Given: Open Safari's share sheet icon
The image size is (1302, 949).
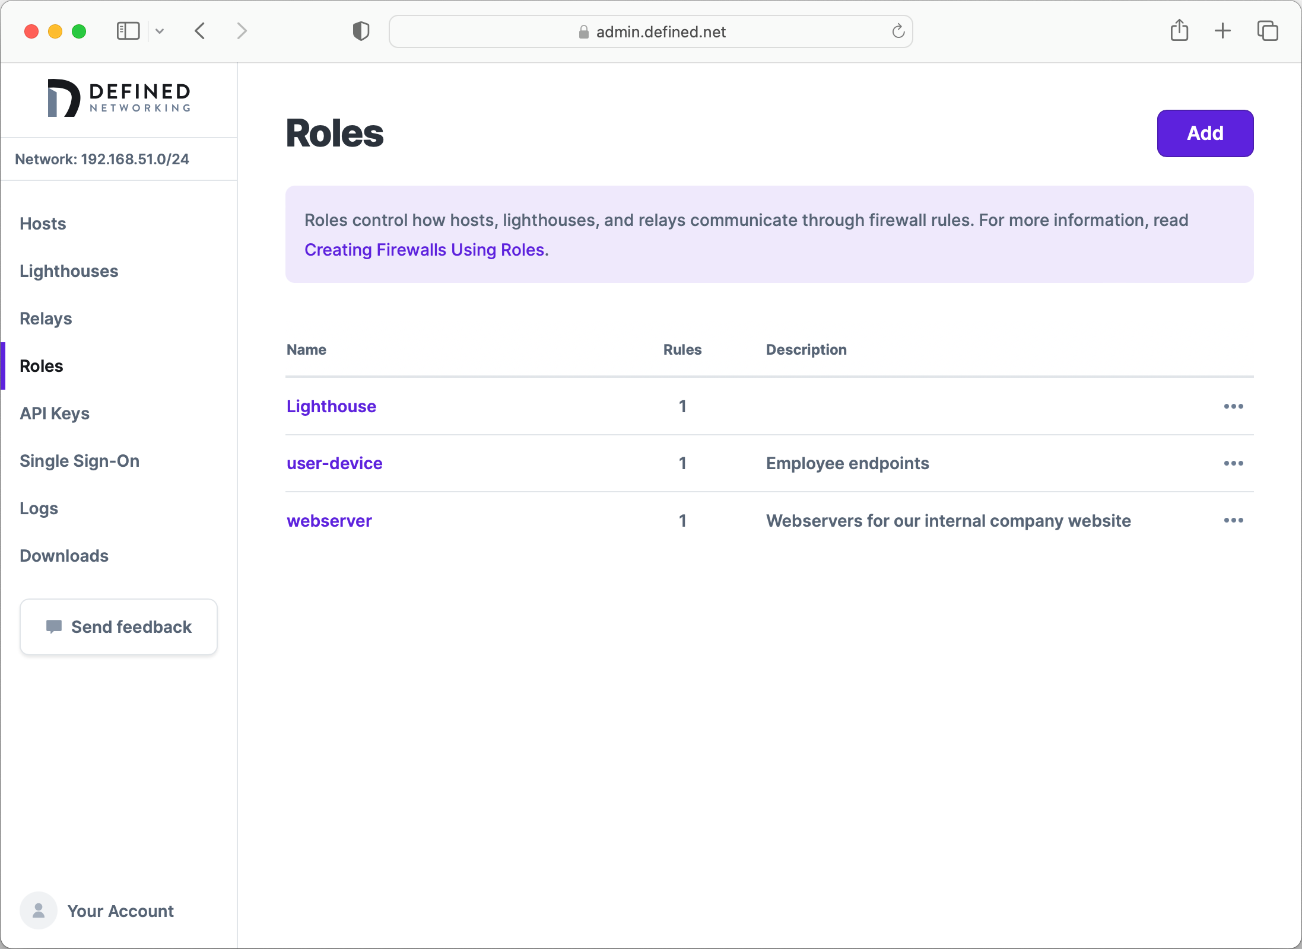Looking at the screenshot, I should tap(1180, 31).
